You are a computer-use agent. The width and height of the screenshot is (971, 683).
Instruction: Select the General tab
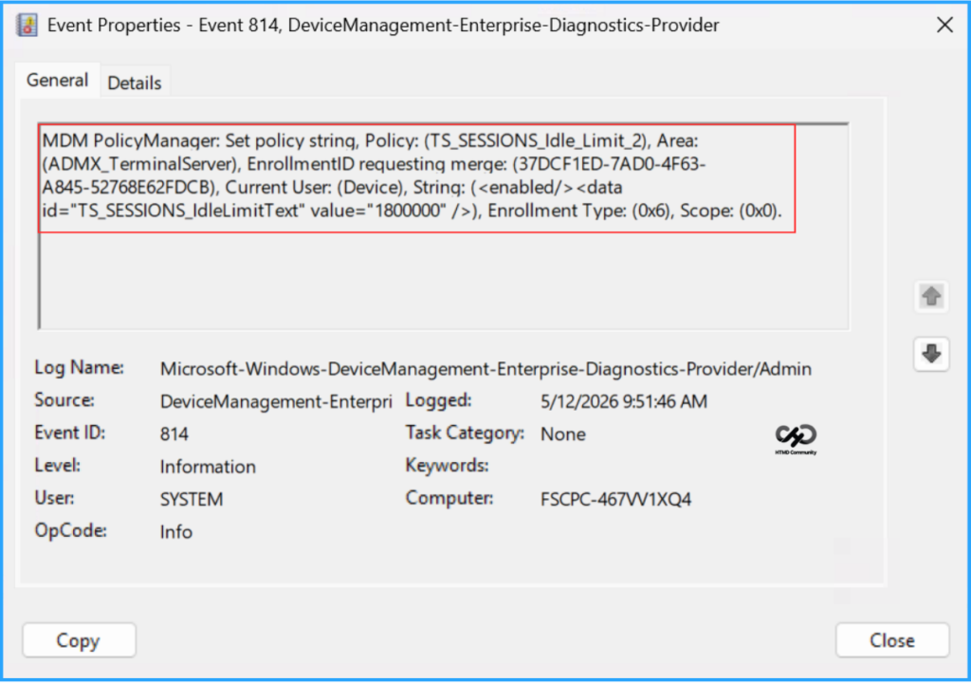[58, 81]
